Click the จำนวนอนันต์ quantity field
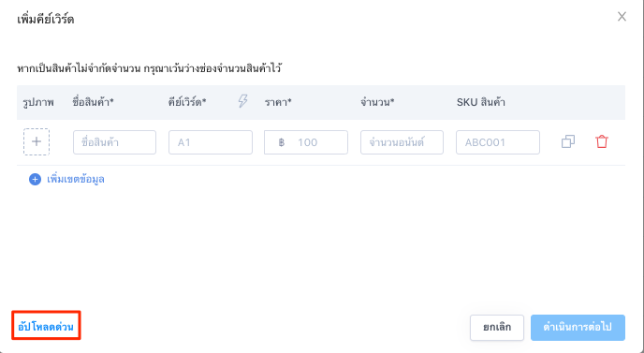Viewport: 644px width, 353px height. pos(402,142)
